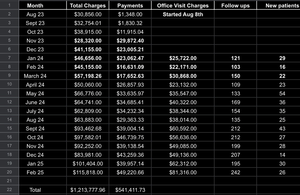Select the Feb 25 total charges $115,818.00 cell

coord(88,172)
